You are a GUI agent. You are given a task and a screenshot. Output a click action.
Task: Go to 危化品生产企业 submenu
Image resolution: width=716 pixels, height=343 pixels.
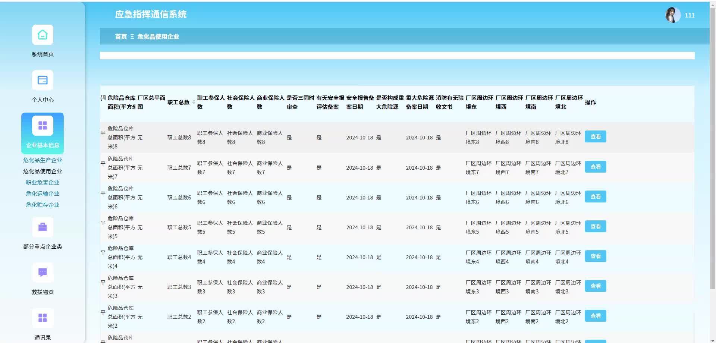pyautogui.click(x=43, y=160)
